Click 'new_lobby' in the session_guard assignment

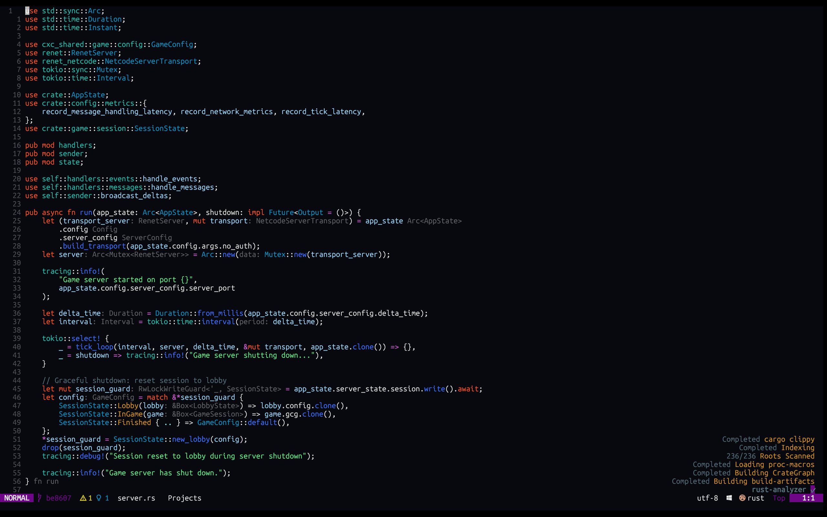191,439
